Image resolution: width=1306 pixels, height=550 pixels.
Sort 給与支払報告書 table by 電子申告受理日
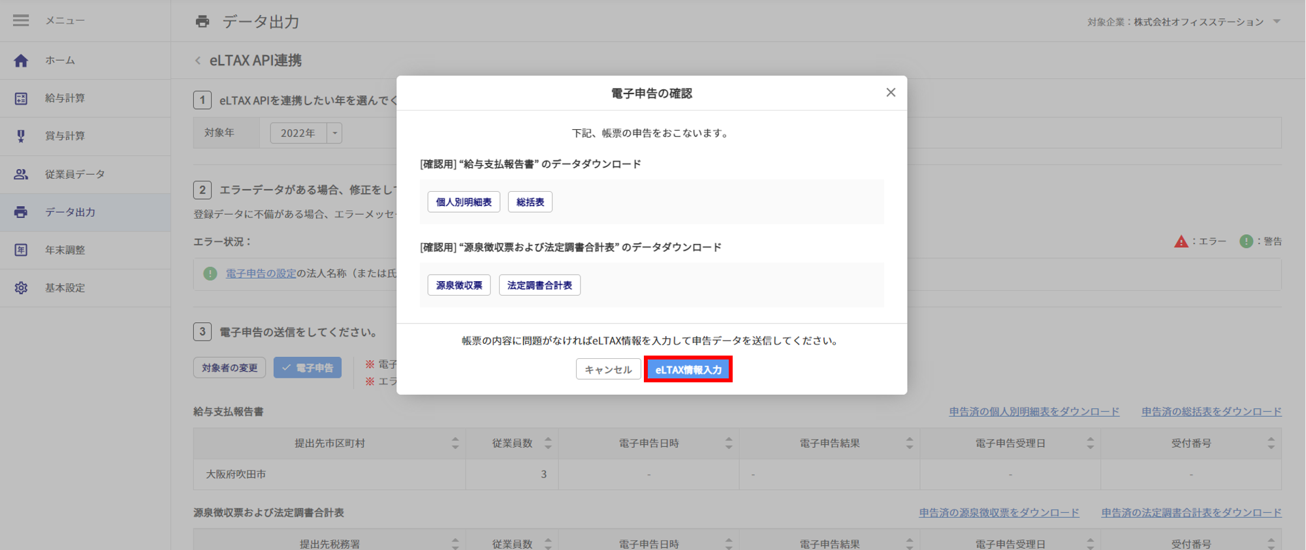1091,444
